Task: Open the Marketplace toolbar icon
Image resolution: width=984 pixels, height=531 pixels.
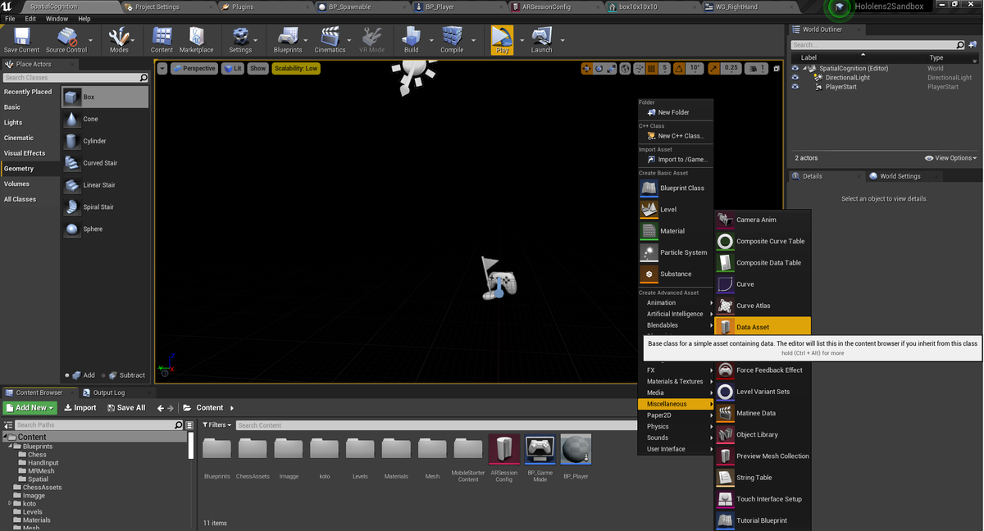Action: (196, 39)
